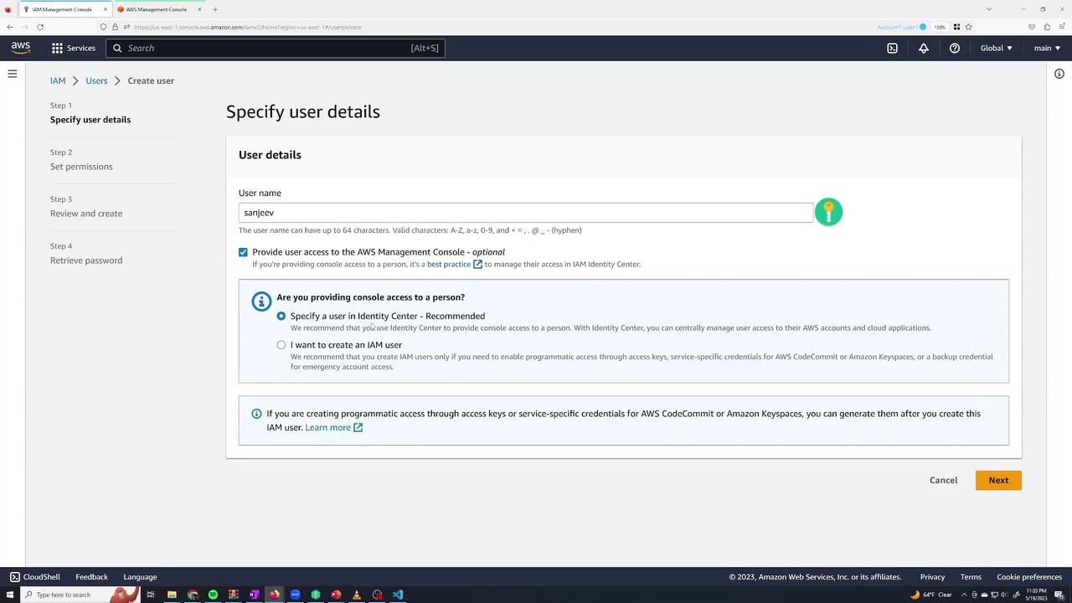Expand the hamburger side navigation menu
Viewport: 1072px width, 603px height.
(13, 75)
